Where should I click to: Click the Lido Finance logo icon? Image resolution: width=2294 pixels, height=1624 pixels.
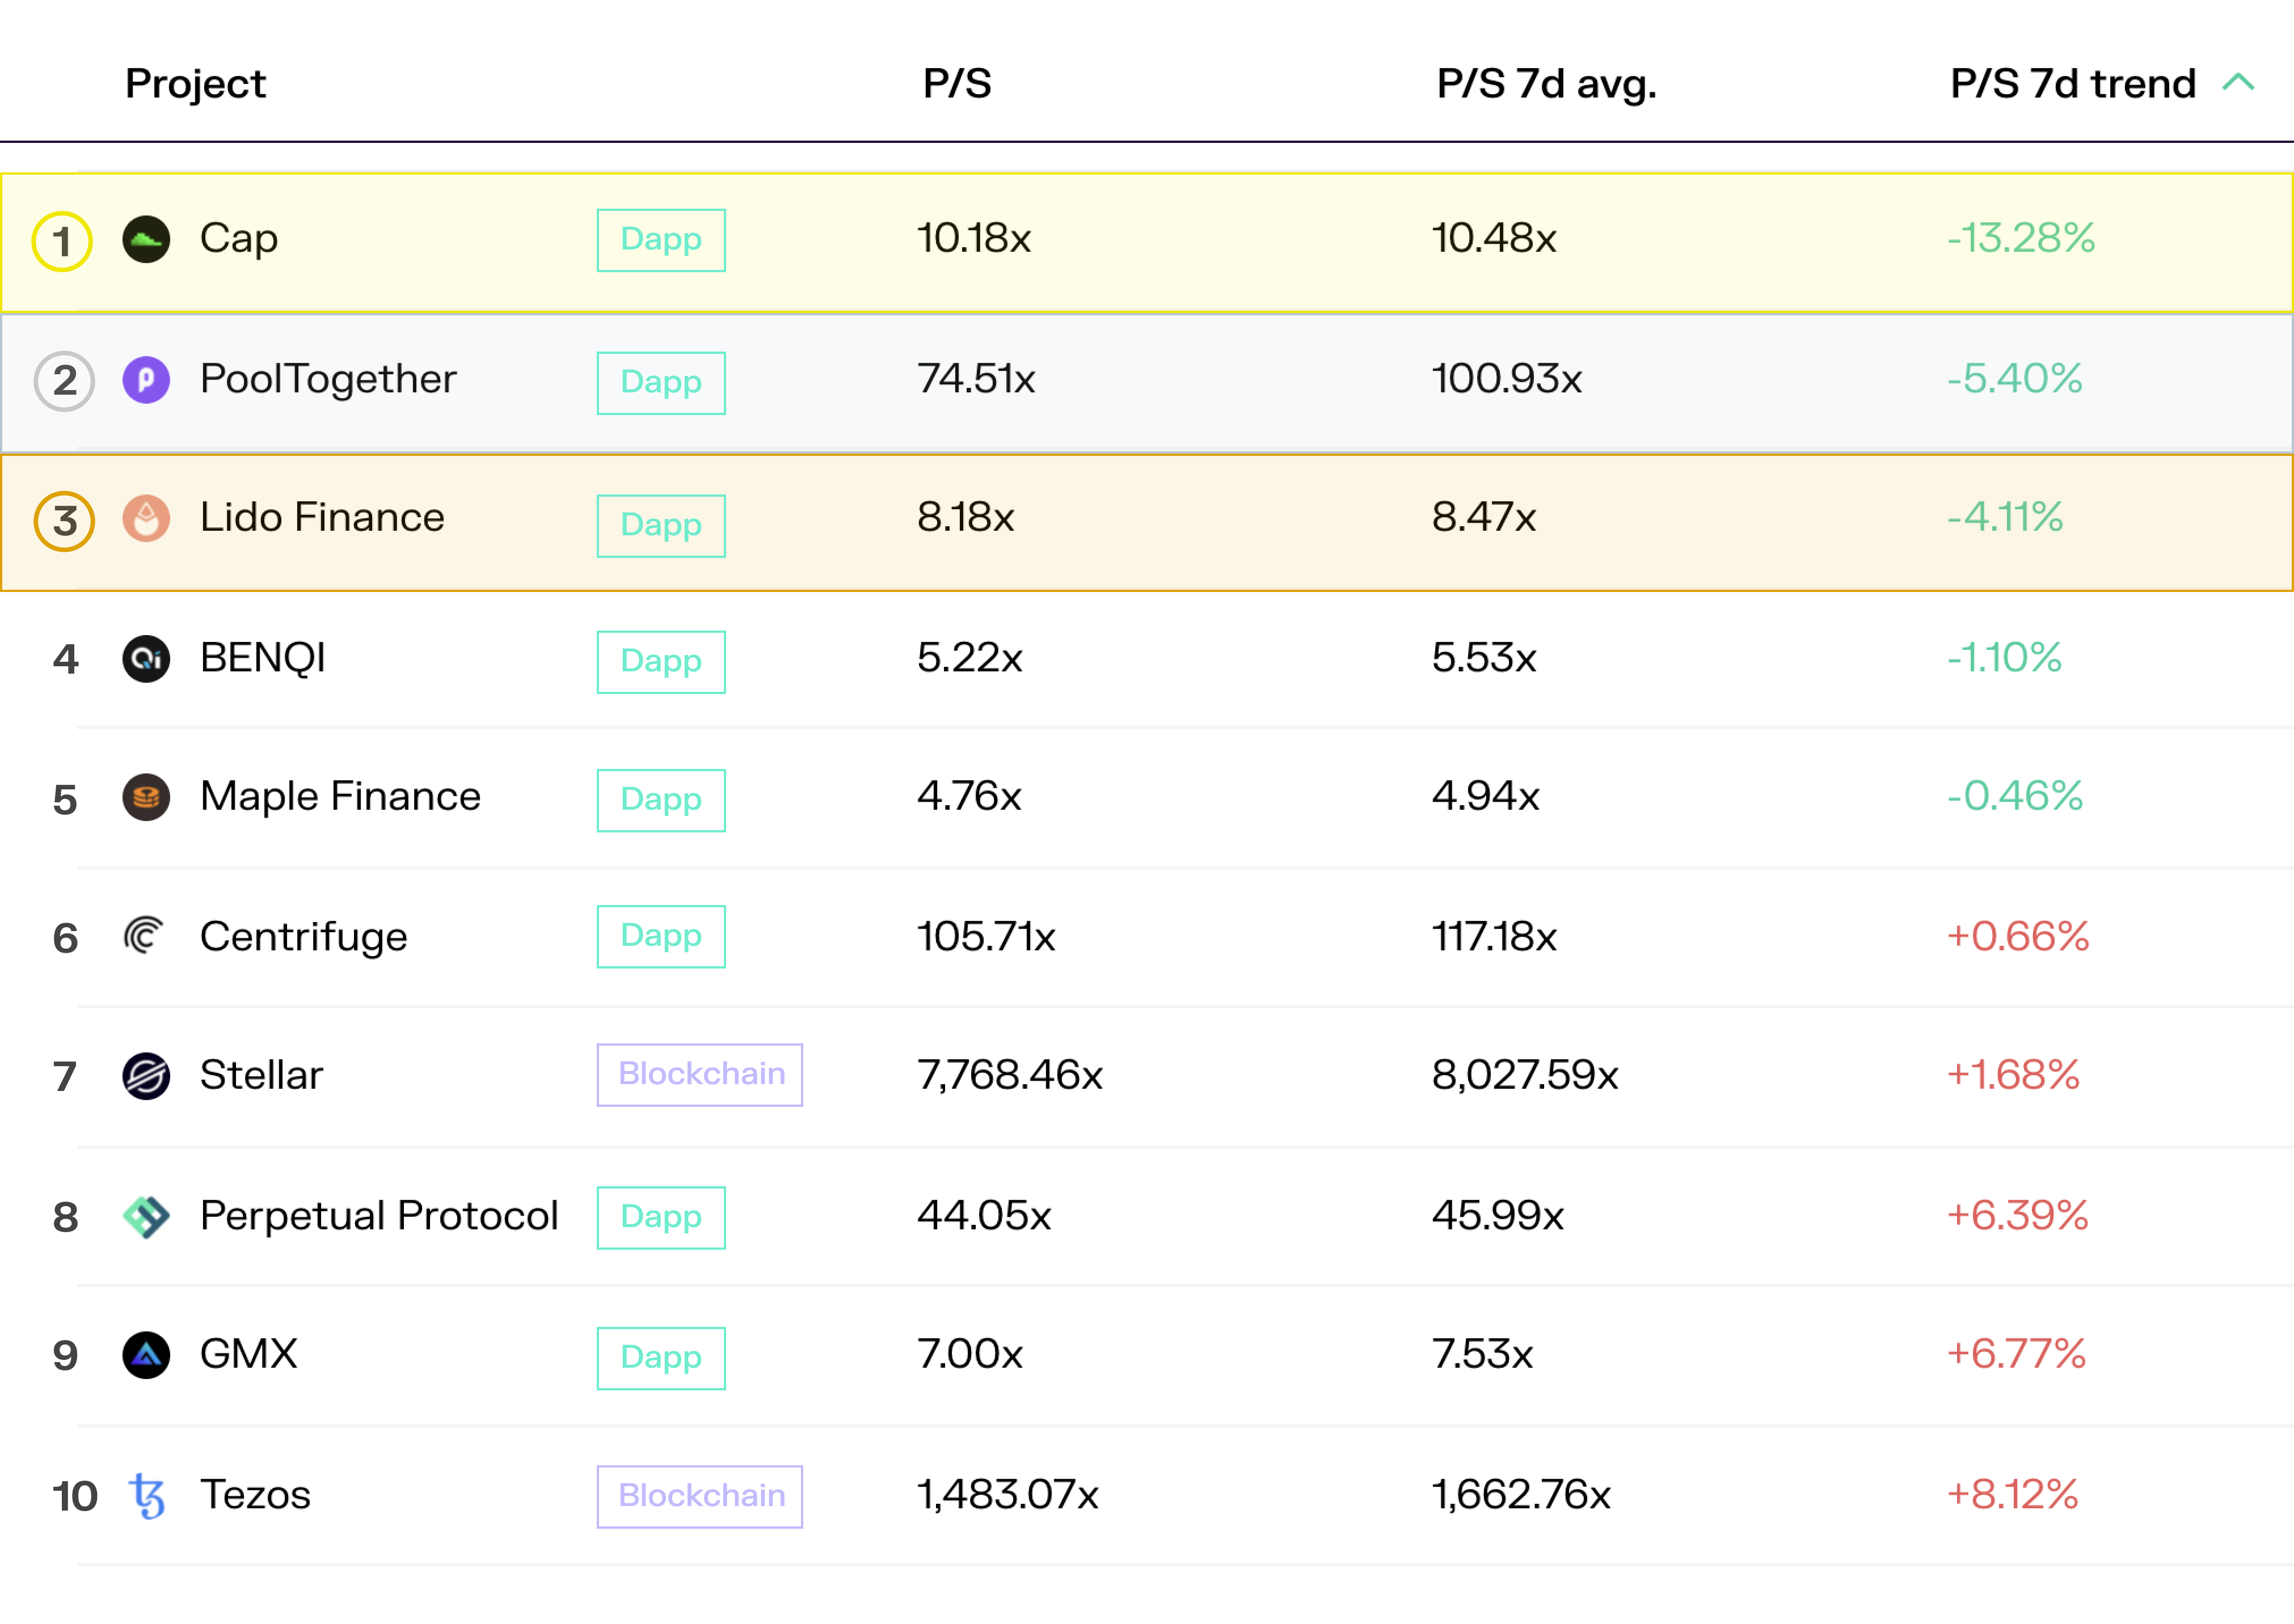click(146, 519)
